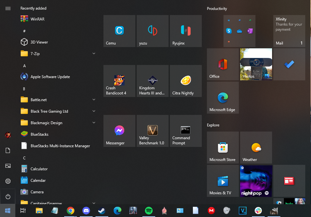
Task: Open the Xfinity Mail tile
Action: point(289,31)
